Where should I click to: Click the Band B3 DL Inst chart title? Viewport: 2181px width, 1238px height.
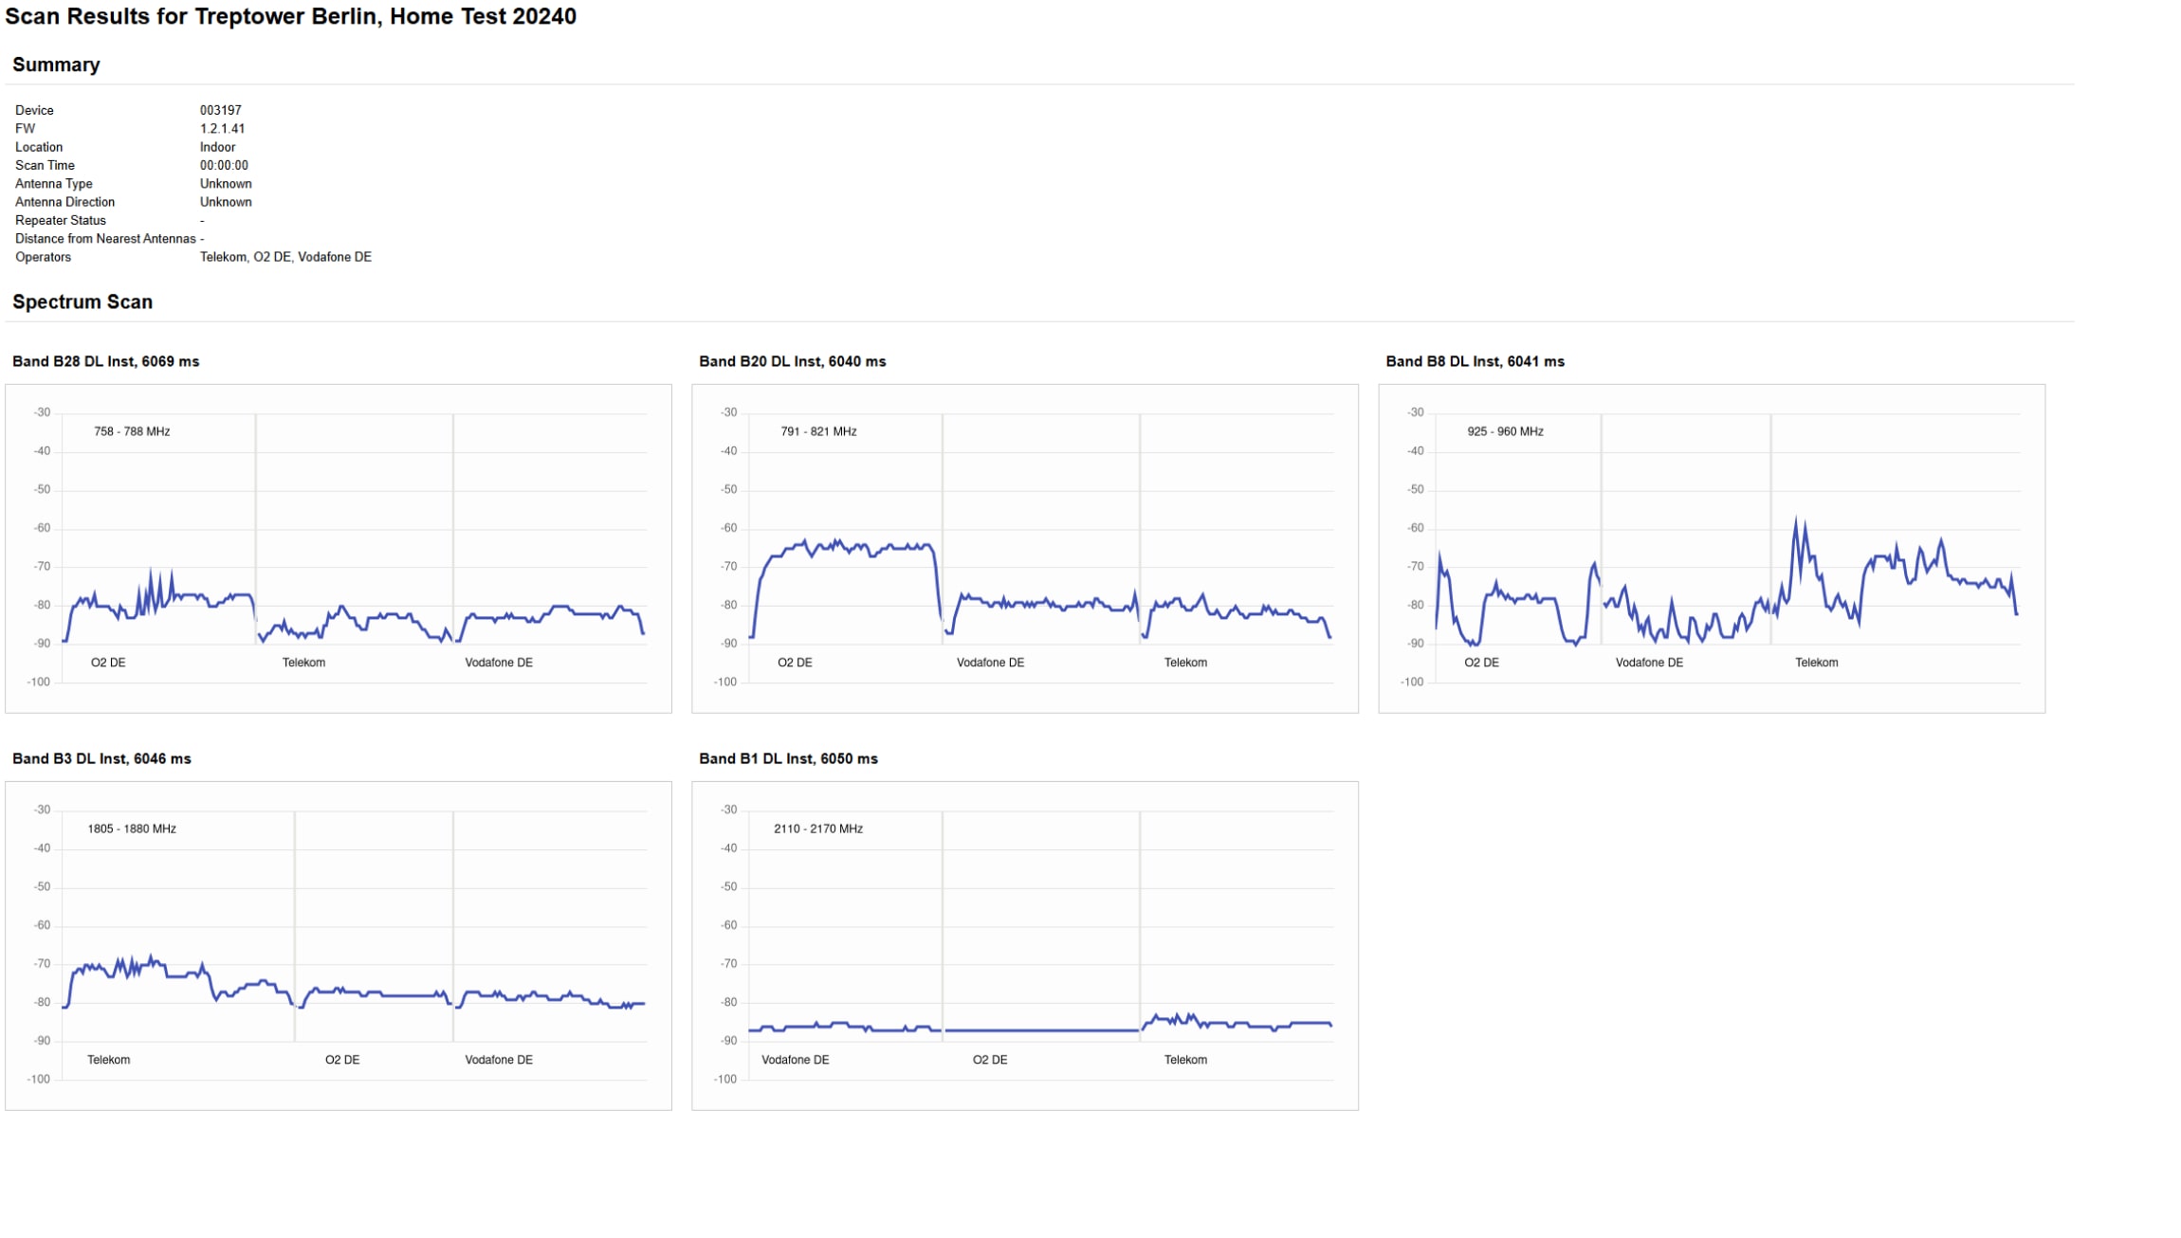(101, 758)
